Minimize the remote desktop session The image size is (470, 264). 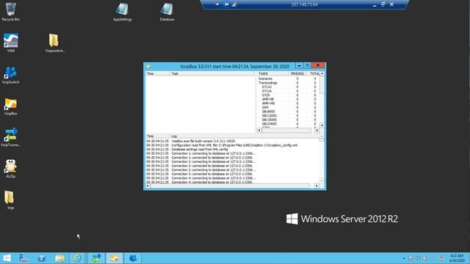pyautogui.click(x=375, y=5)
